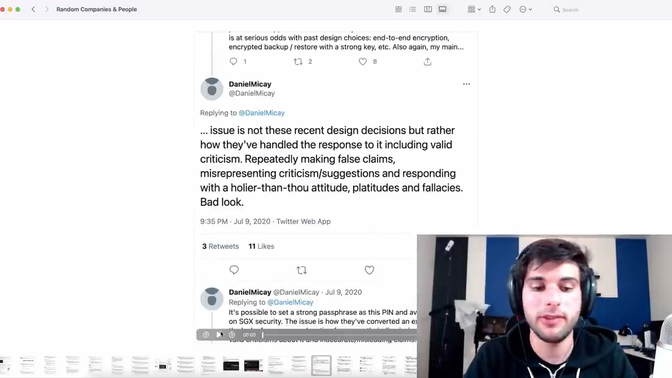Select the gallery view button
This screenshot has height=378, width=672.
(x=443, y=9)
